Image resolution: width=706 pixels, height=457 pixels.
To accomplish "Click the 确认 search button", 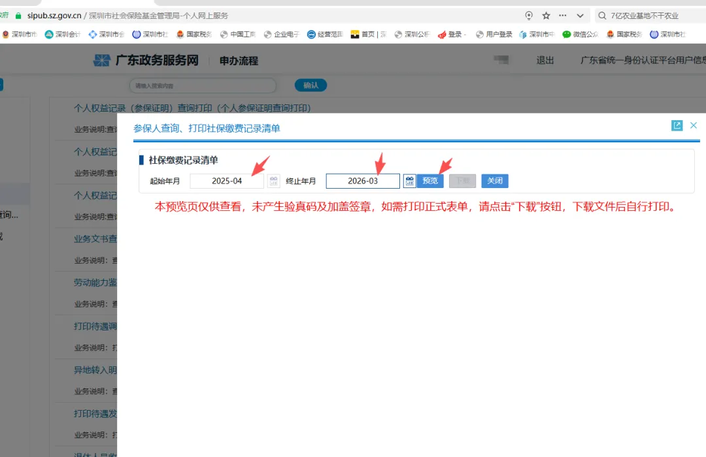I will pyautogui.click(x=311, y=86).
